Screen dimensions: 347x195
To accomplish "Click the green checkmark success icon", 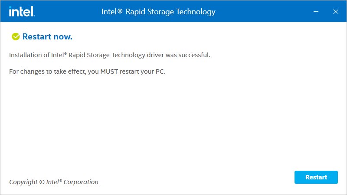I will coord(16,37).
